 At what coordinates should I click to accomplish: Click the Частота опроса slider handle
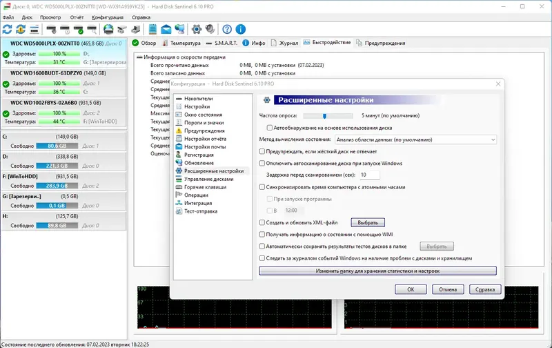(x=324, y=116)
